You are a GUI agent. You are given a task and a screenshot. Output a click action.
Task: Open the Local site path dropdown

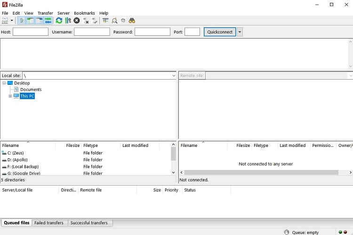click(x=174, y=76)
